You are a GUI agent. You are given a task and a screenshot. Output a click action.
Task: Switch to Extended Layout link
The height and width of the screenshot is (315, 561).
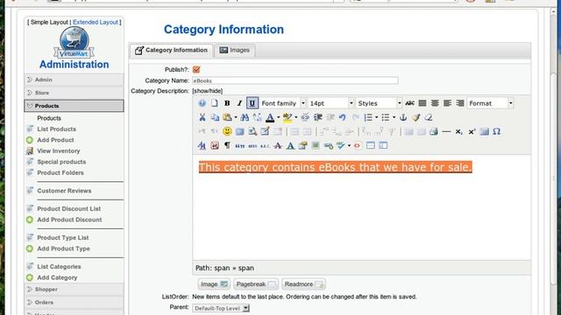96,22
